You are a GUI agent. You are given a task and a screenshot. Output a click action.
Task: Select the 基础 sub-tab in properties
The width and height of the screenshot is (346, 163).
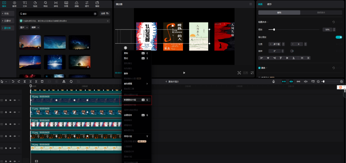(x=279, y=12)
